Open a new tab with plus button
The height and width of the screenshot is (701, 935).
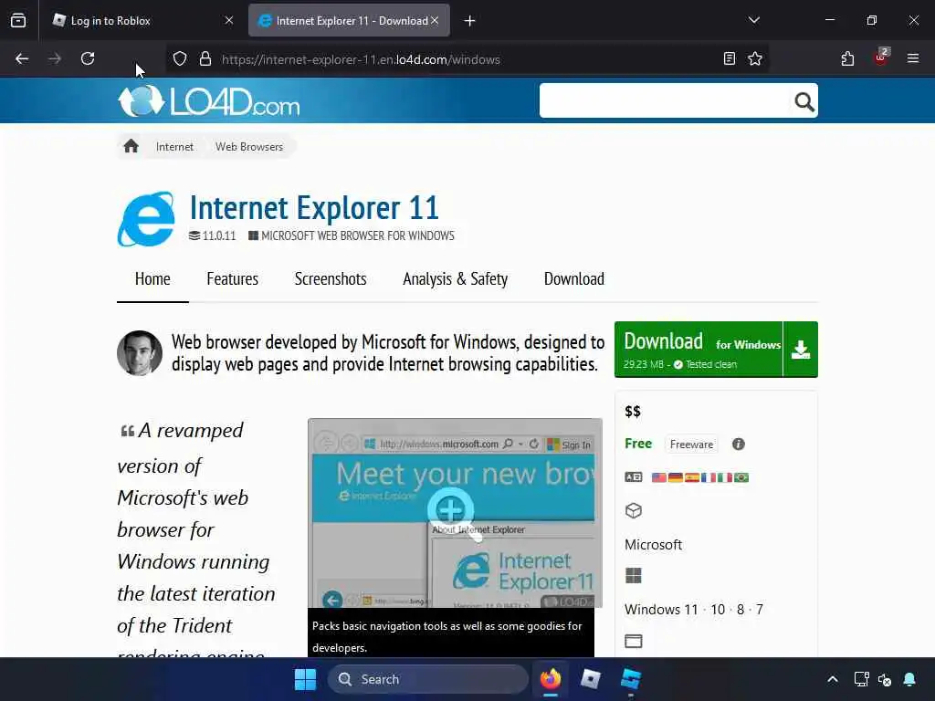point(470,21)
